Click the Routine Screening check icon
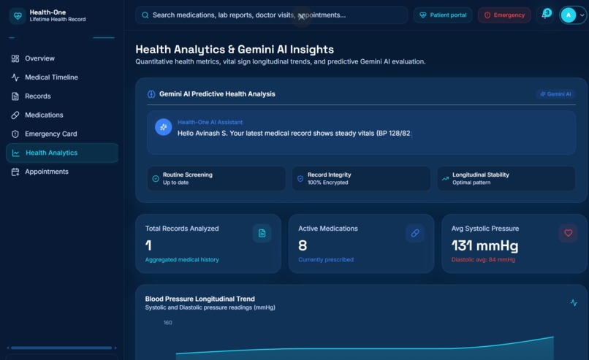 [x=156, y=179]
